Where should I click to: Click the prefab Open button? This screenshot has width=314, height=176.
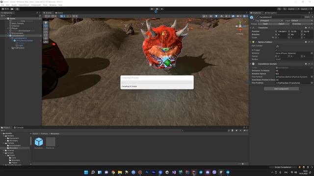(265, 24)
